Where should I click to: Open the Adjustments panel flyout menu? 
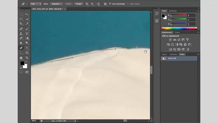(x=198, y=32)
